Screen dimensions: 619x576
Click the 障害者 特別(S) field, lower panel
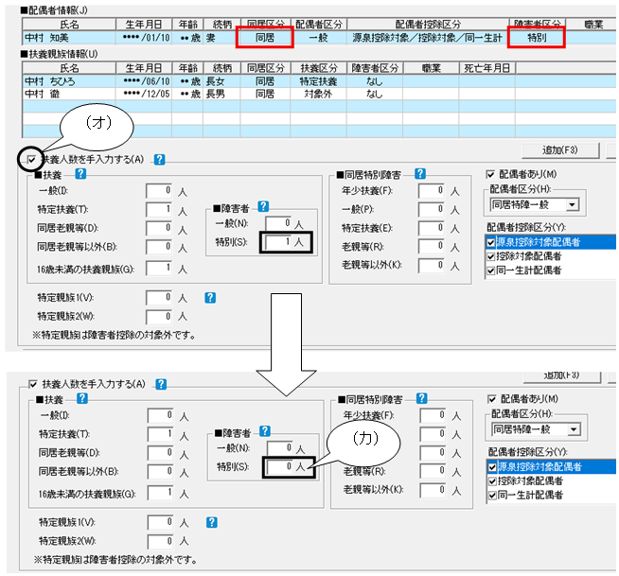(280, 466)
